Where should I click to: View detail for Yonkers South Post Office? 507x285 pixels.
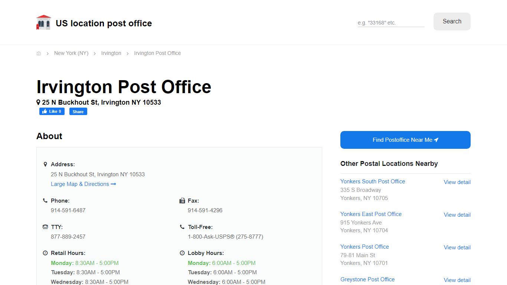(457, 182)
